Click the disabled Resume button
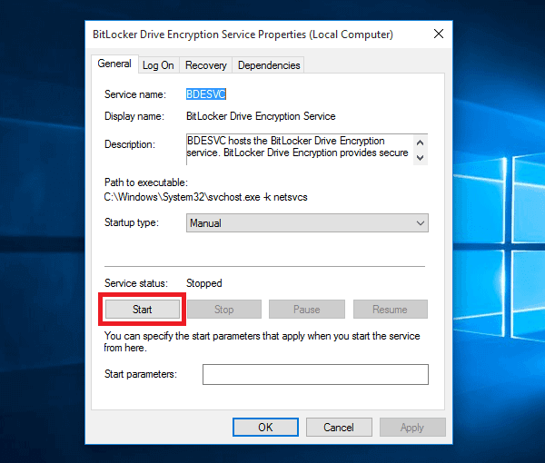 click(391, 310)
